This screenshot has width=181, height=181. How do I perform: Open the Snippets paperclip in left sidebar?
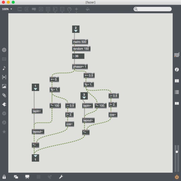4,95
